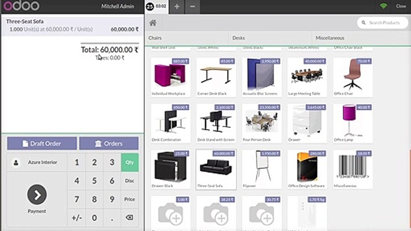This screenshot has width=411, height=231.
Task: Select the placeholder product priced 30.75 ₹
Action: coord(262,213)
